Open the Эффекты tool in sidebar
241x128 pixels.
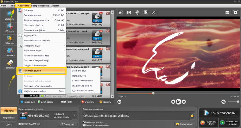10,40
